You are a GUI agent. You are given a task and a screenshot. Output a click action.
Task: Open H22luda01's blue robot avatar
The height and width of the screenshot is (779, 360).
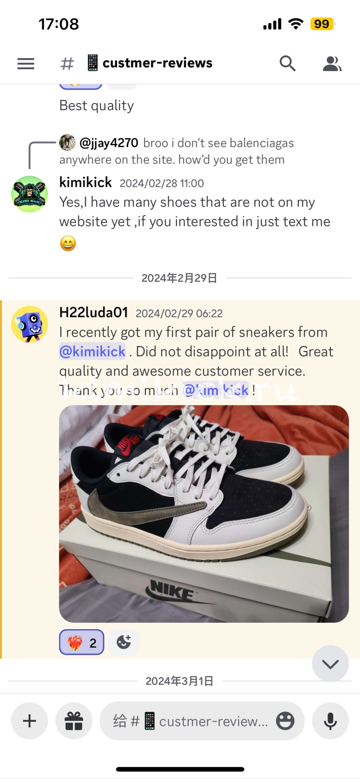coord(30,324)
